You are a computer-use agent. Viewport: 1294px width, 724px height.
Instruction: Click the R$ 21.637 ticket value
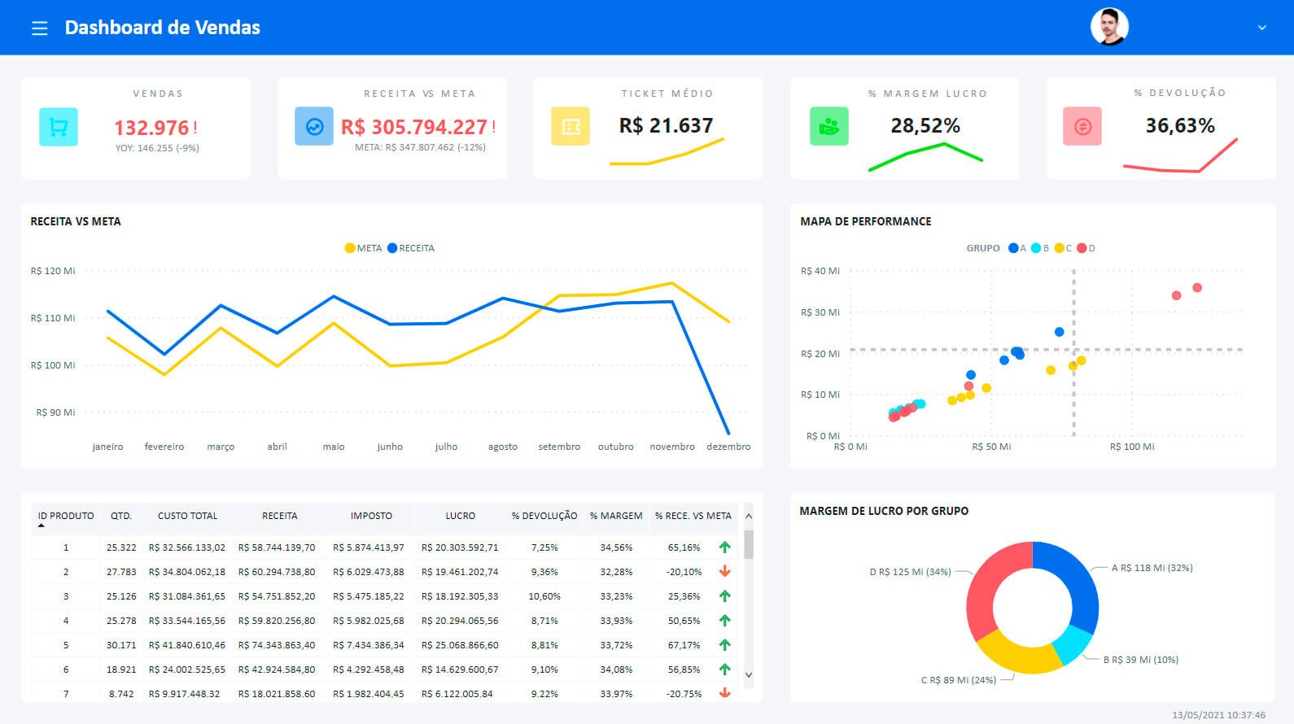pos(666,126)
